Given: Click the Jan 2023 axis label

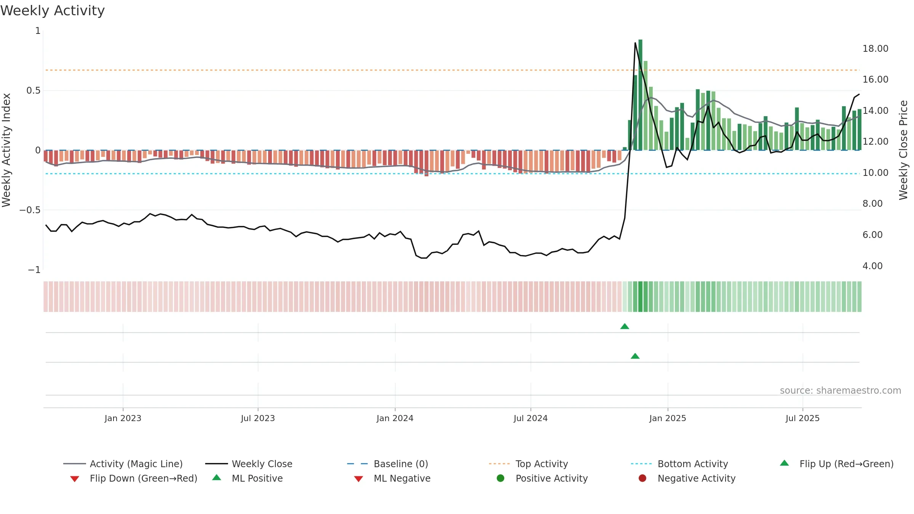Looking at the screenshot, I should click(x=123, y=418).
